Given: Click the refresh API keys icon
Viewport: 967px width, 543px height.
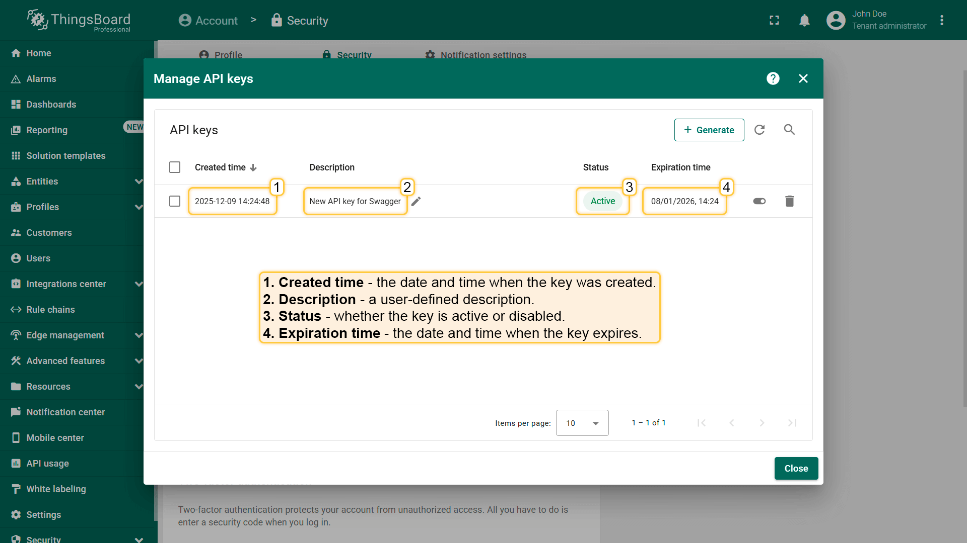Looking at the screenshot, I should [x=759, y=130].
